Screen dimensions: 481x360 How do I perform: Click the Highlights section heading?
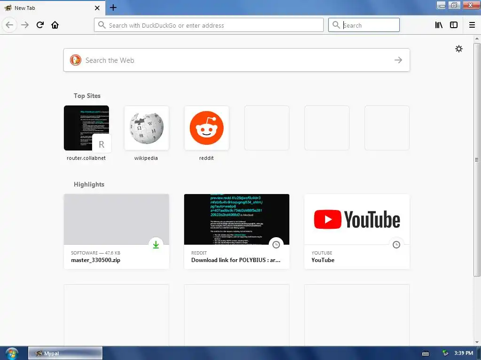(89, 184)
